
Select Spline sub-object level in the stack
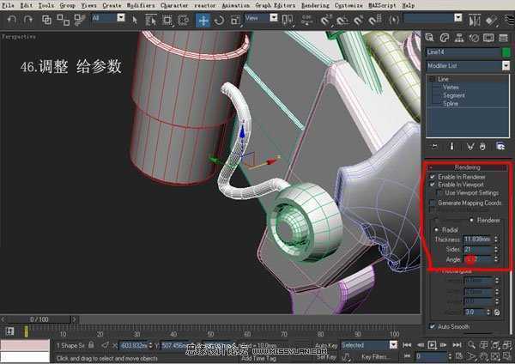pos(451,104)
